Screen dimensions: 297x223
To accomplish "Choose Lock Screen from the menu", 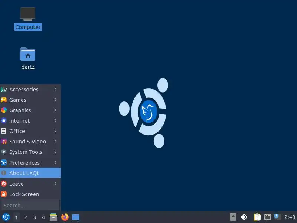I will point(30,194).
